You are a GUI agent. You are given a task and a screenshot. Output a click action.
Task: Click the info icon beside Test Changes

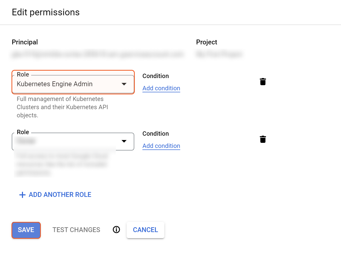point(116,230)
